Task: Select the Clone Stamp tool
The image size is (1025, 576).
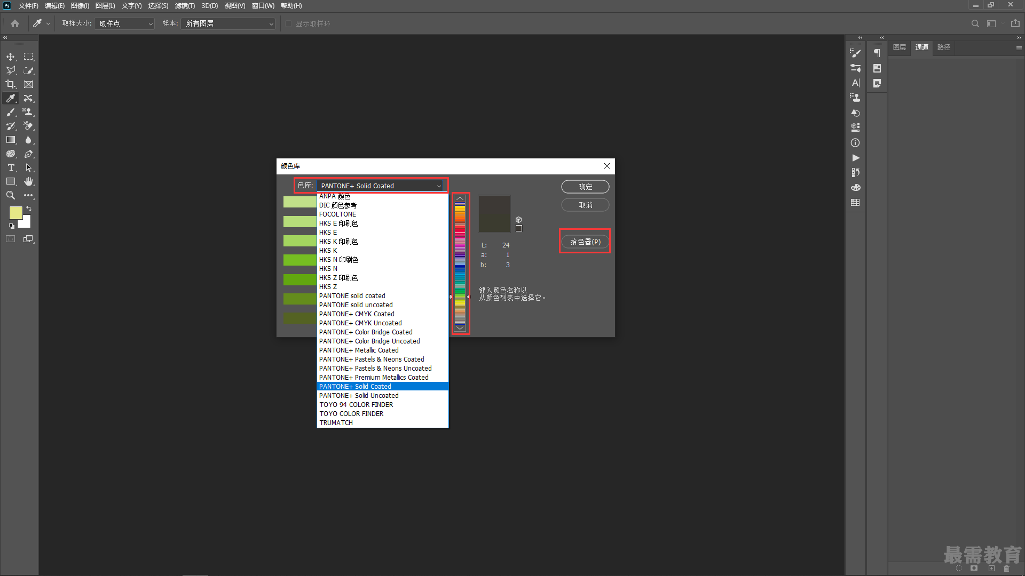Action: click(x=28, y=112)
